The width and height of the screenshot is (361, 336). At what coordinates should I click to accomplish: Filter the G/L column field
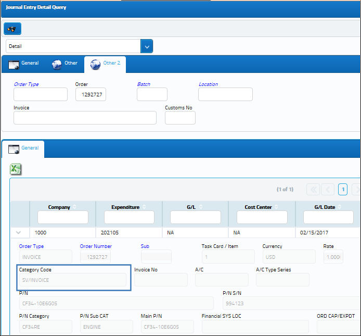(x=196, y=217)
